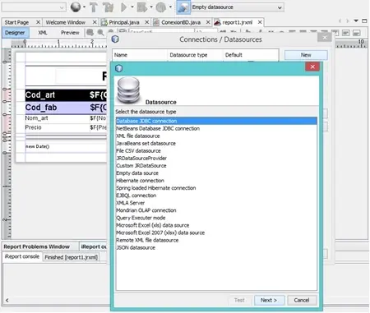Screen dimensions: 370x313
Task: Switch to the Welcome Window tab
Action: click(x=66, y=22)
